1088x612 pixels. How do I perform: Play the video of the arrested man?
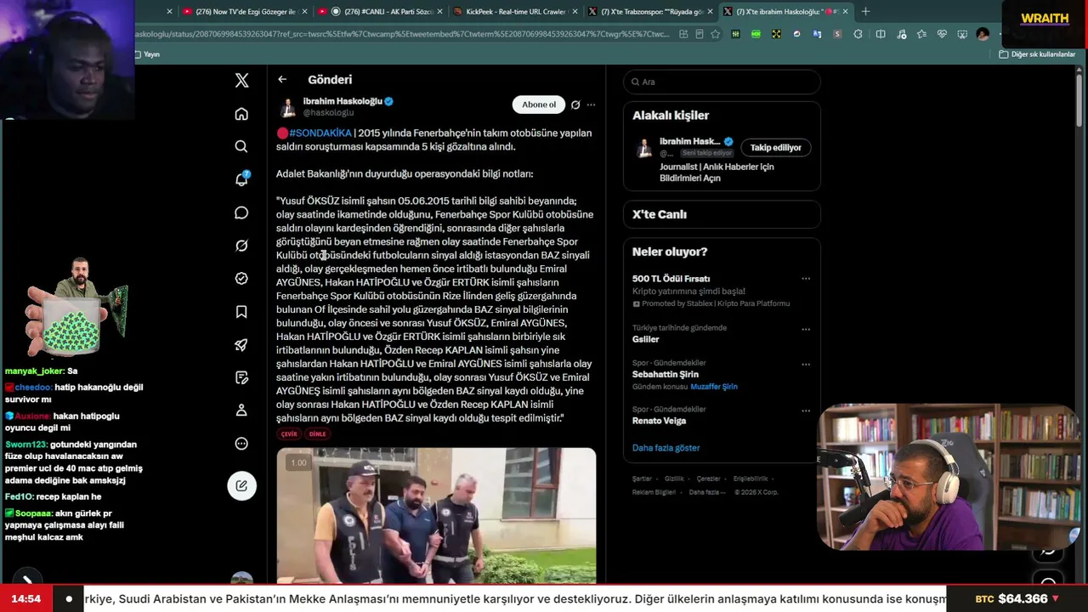click(436, 515)
